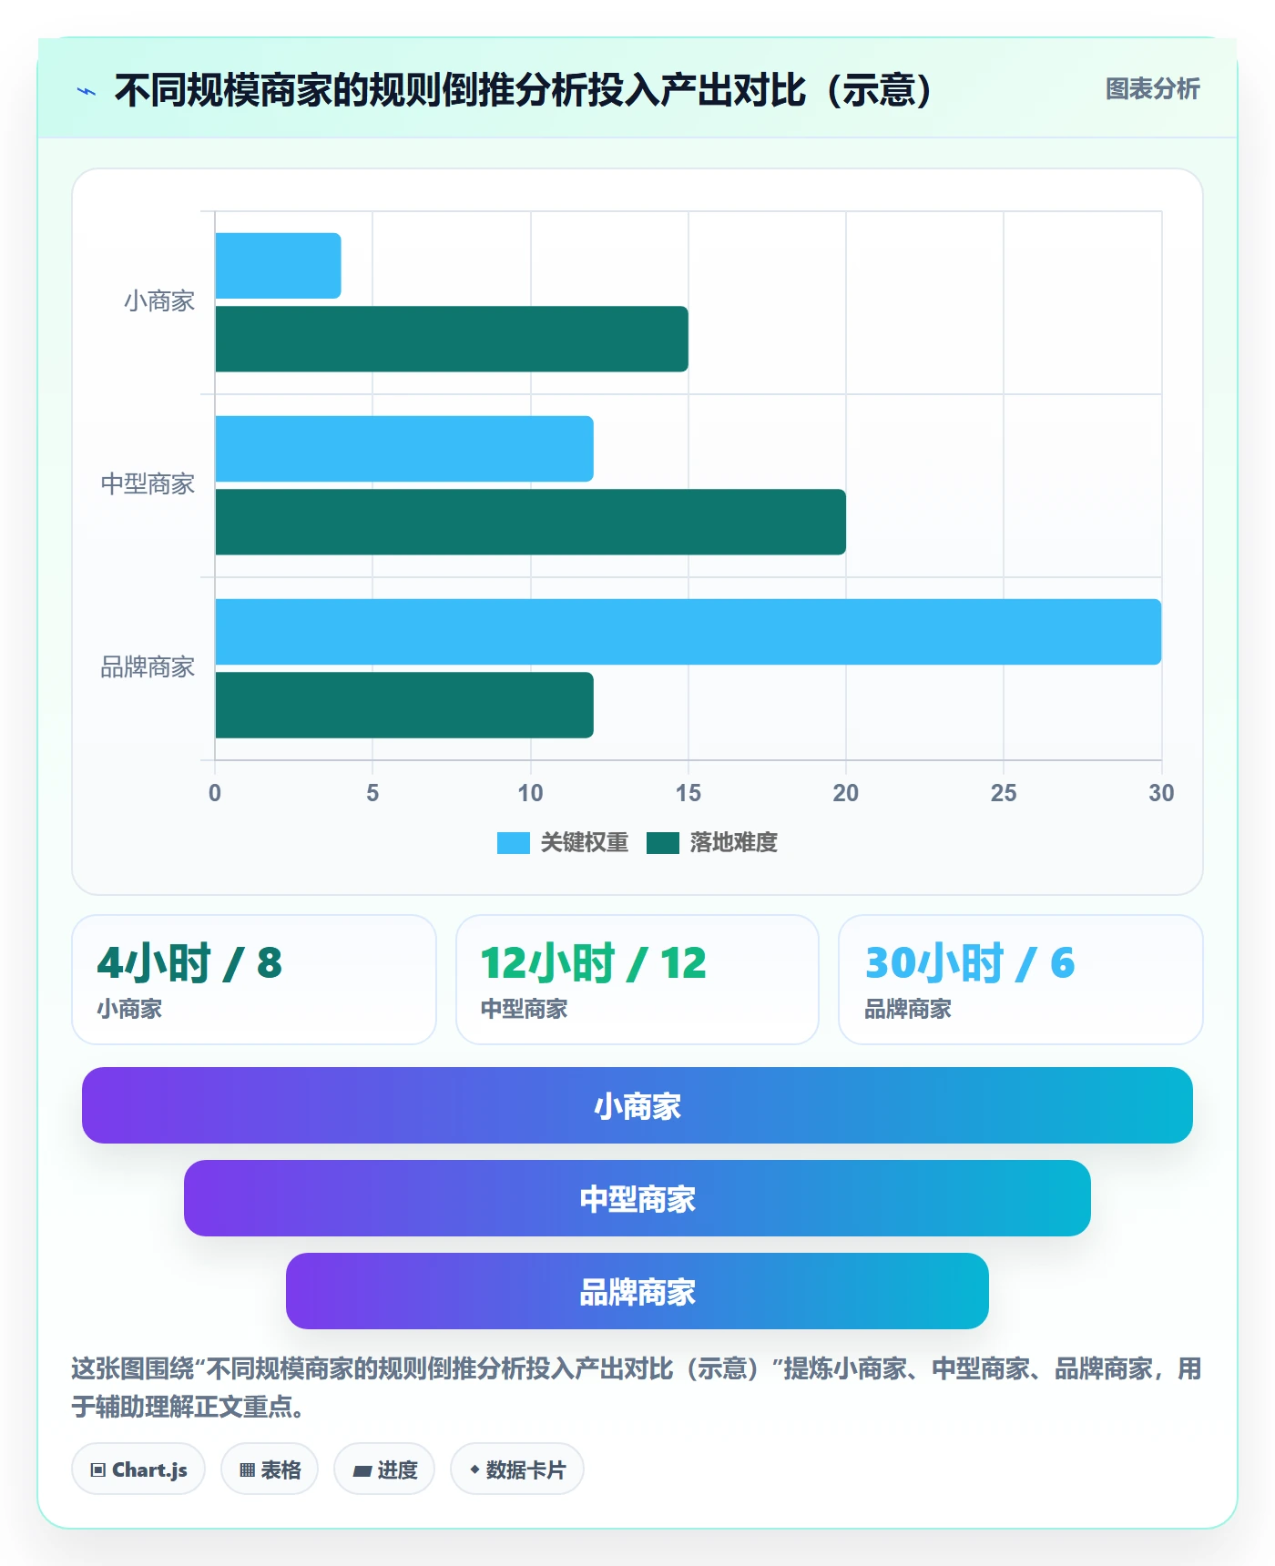Open the 12小时 / 12 中型商家 data card

pos(637,980)
